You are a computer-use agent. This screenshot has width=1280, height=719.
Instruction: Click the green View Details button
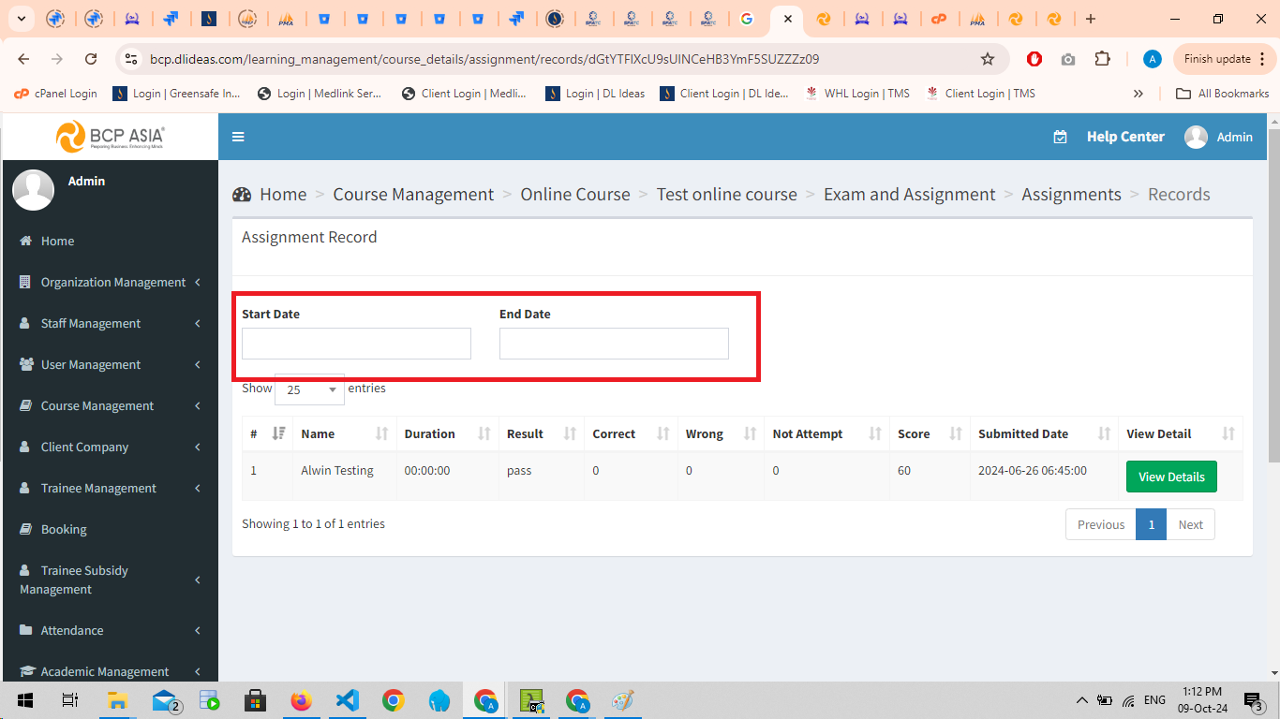(x=1171, y=477)
